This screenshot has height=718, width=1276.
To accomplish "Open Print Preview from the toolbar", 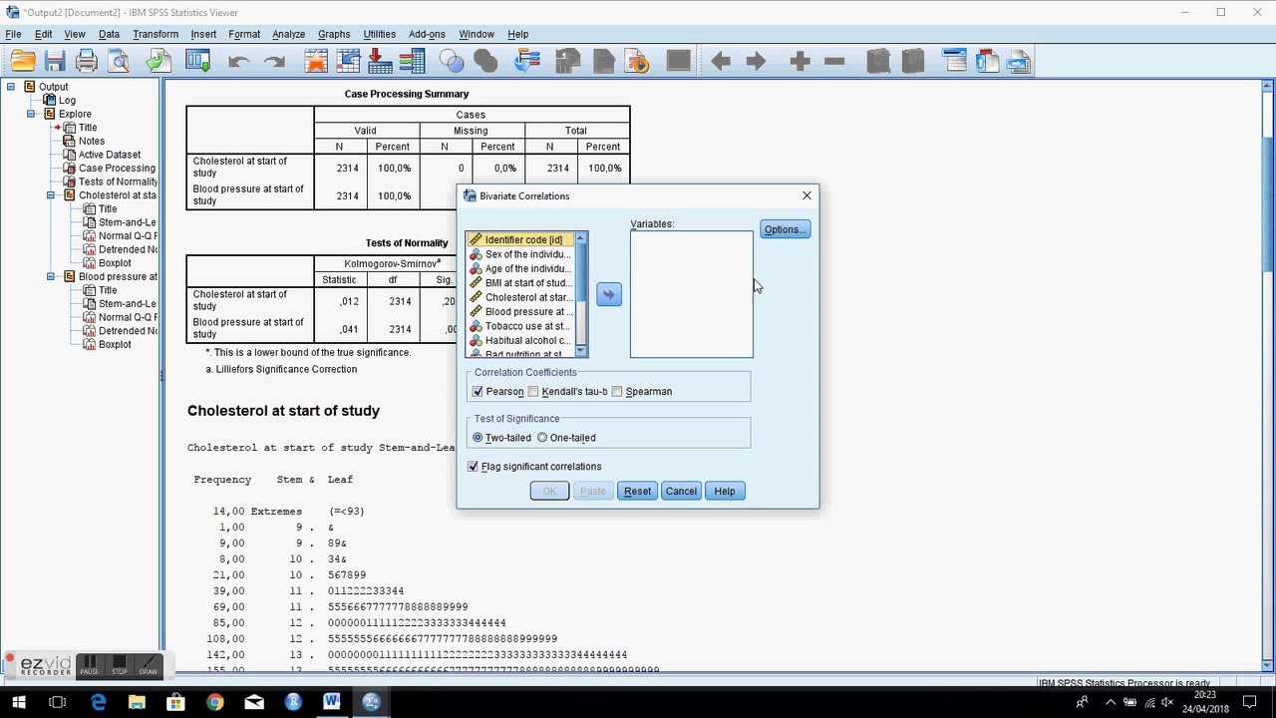I will [x=120, y=62].
